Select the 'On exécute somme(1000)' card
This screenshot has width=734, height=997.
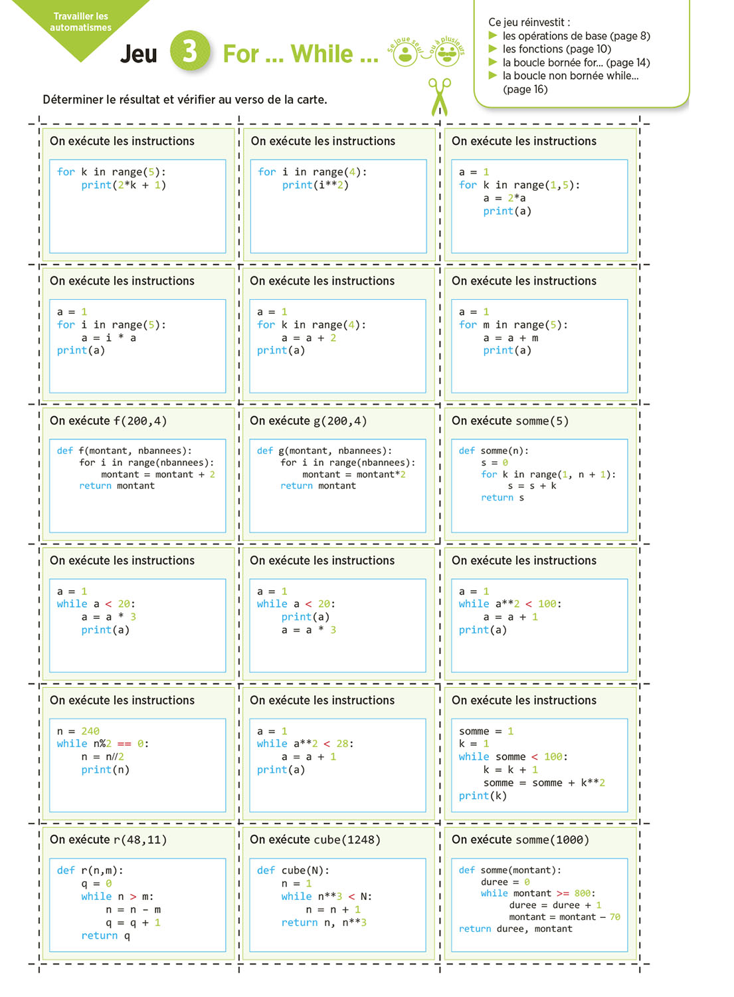pos(539,893)
